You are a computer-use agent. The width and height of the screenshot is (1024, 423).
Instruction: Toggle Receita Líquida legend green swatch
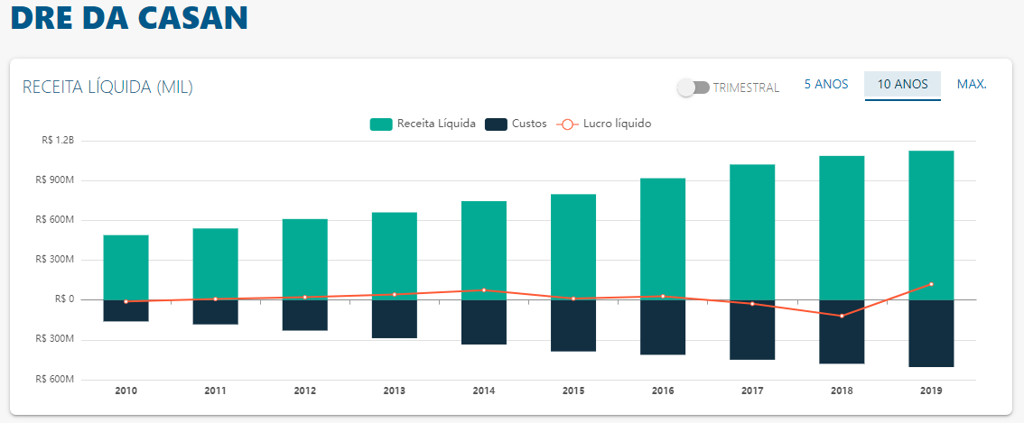pyautogui.click(x=381, y=124)
